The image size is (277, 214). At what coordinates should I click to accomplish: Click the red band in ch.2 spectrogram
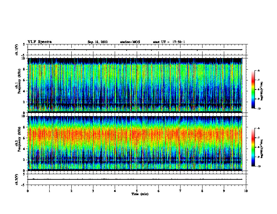pyautogui.click(x=135, y=135)
